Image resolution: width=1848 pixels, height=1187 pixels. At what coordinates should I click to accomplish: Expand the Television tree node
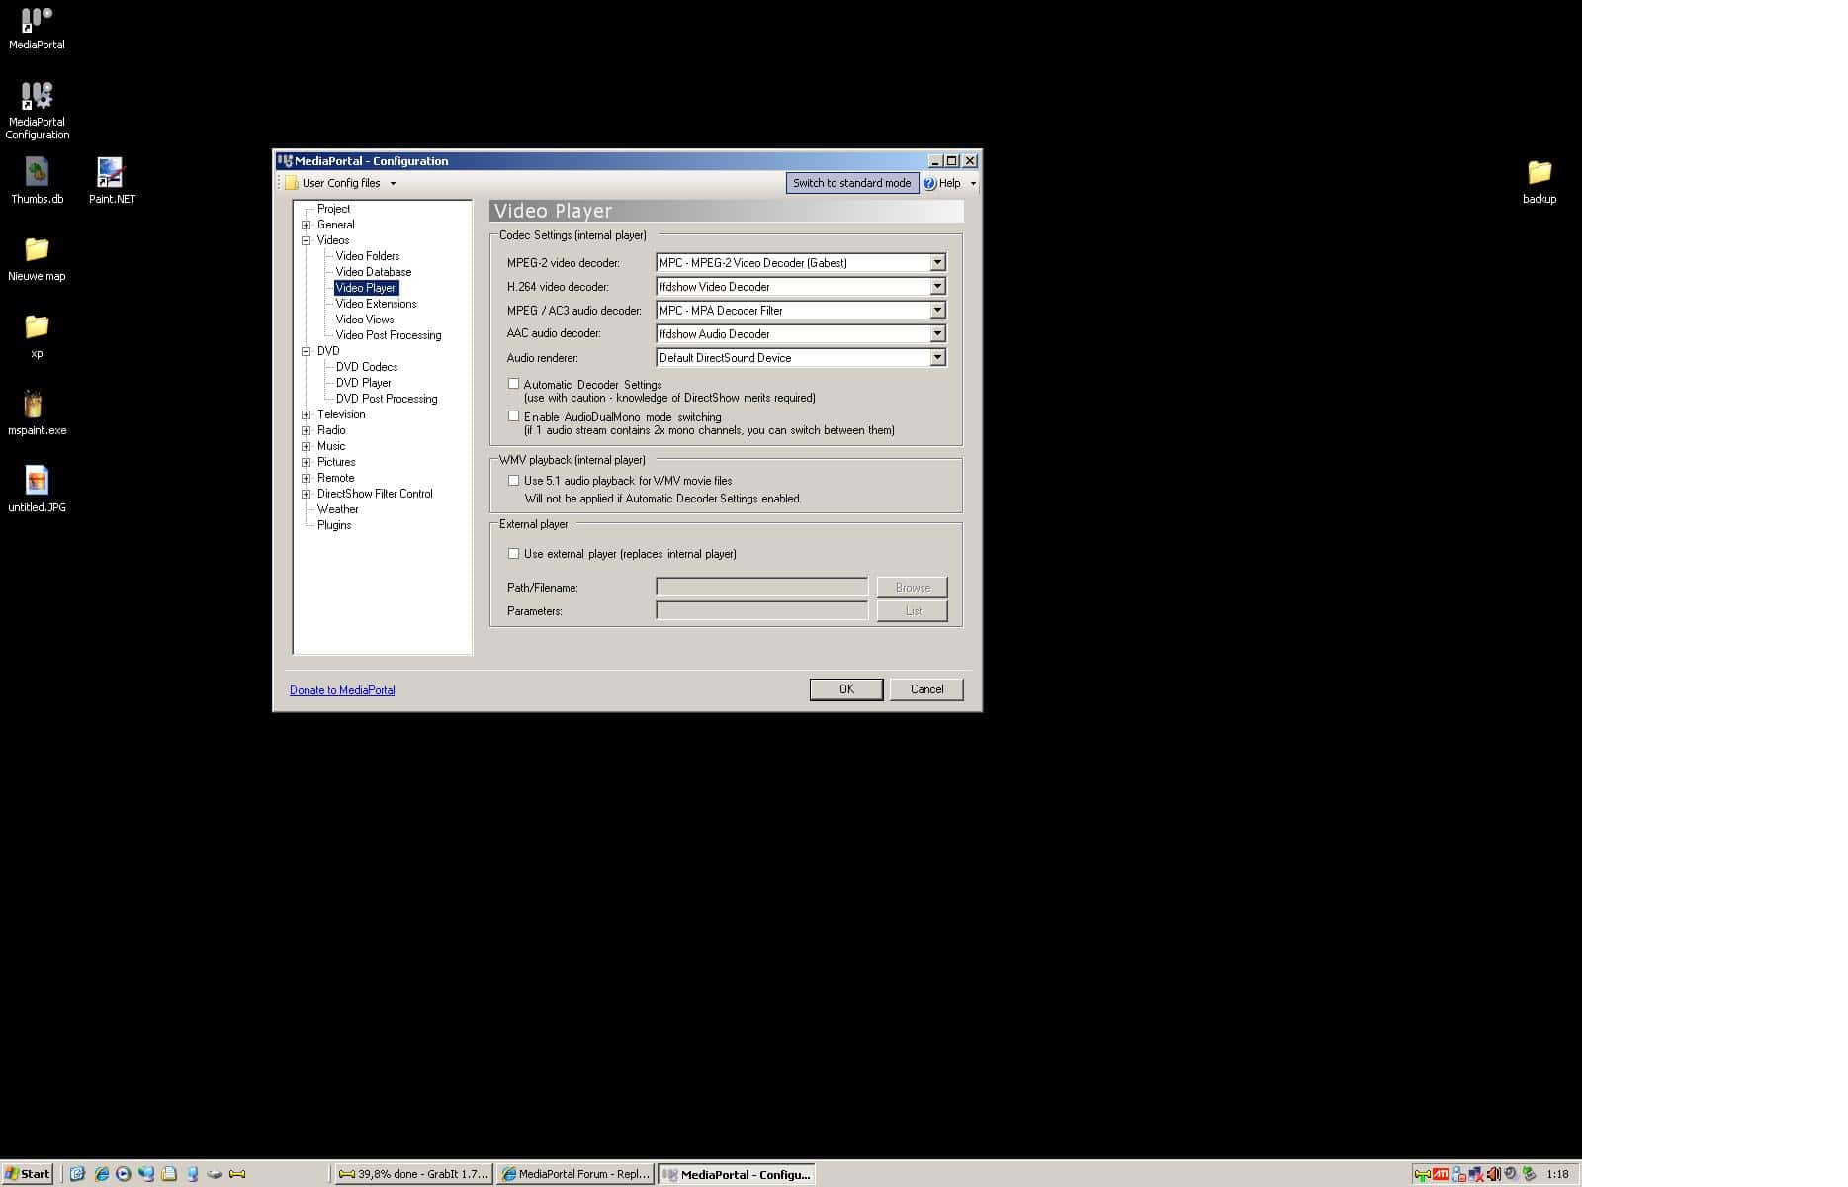(307, 414)
